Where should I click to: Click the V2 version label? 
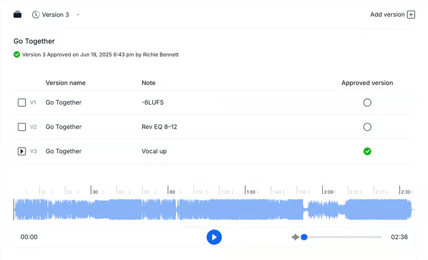[33, 127]
